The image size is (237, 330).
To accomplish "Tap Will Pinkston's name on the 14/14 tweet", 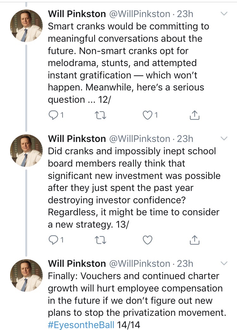I will point(77,264).
